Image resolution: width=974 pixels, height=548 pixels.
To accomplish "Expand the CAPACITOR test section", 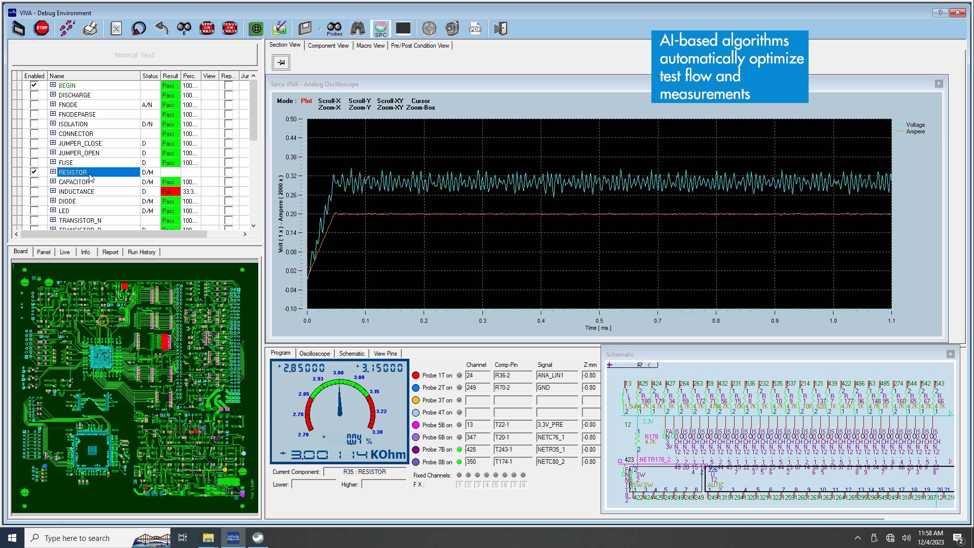I will pyautogui.click(x=53, y=182).
